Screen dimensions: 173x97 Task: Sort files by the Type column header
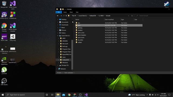(127, 19)
